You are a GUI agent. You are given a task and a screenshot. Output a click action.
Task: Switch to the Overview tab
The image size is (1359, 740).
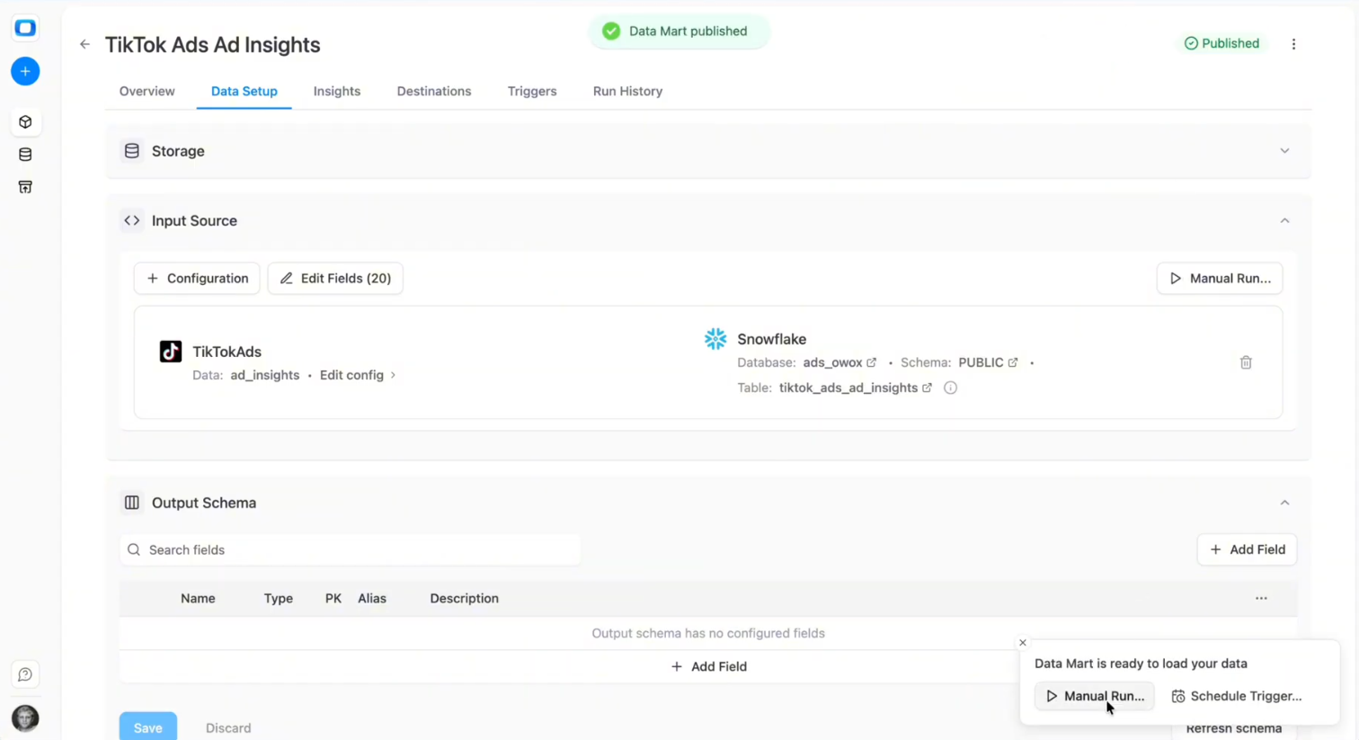point(147,91)
